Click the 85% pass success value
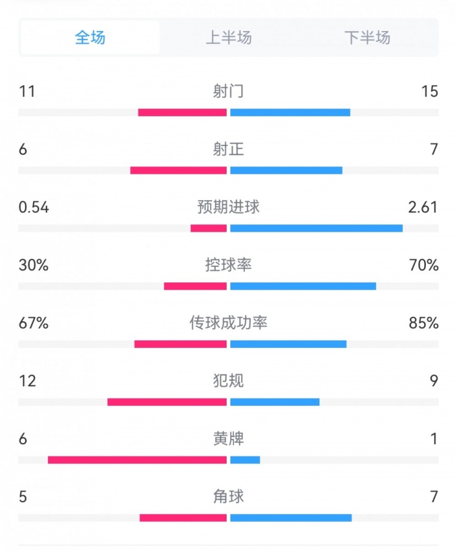 [424, 323]
